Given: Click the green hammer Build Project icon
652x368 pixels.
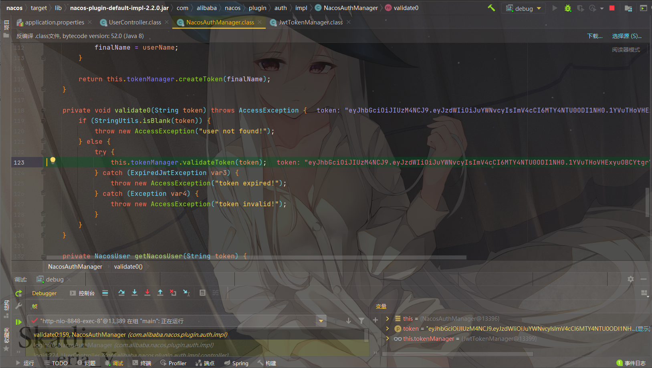Looking at the screenshot, I should click(x=491, y=8).
